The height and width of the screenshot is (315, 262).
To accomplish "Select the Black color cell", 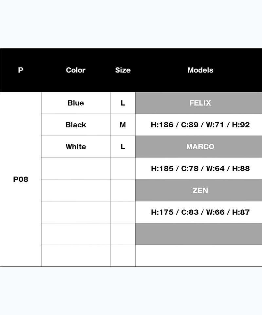I will [76, 125].
